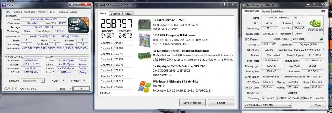Click the Bus Interface question mark icon
The width and height of the screenshot is (332, 113).
point(323,50)
